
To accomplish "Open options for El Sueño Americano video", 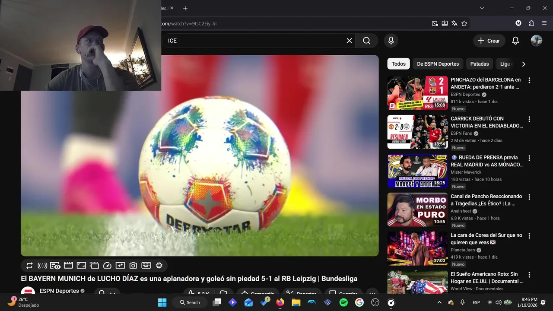I will [x=529, y=275].
